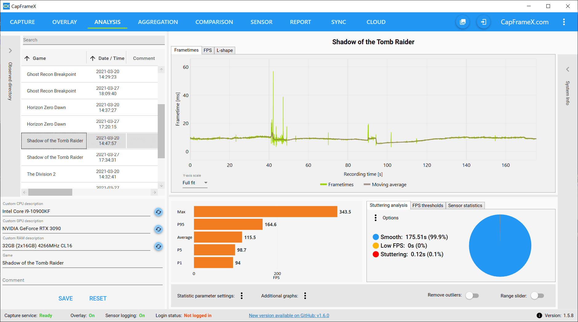Enable the Range slider switch

(x=537, y=296)
